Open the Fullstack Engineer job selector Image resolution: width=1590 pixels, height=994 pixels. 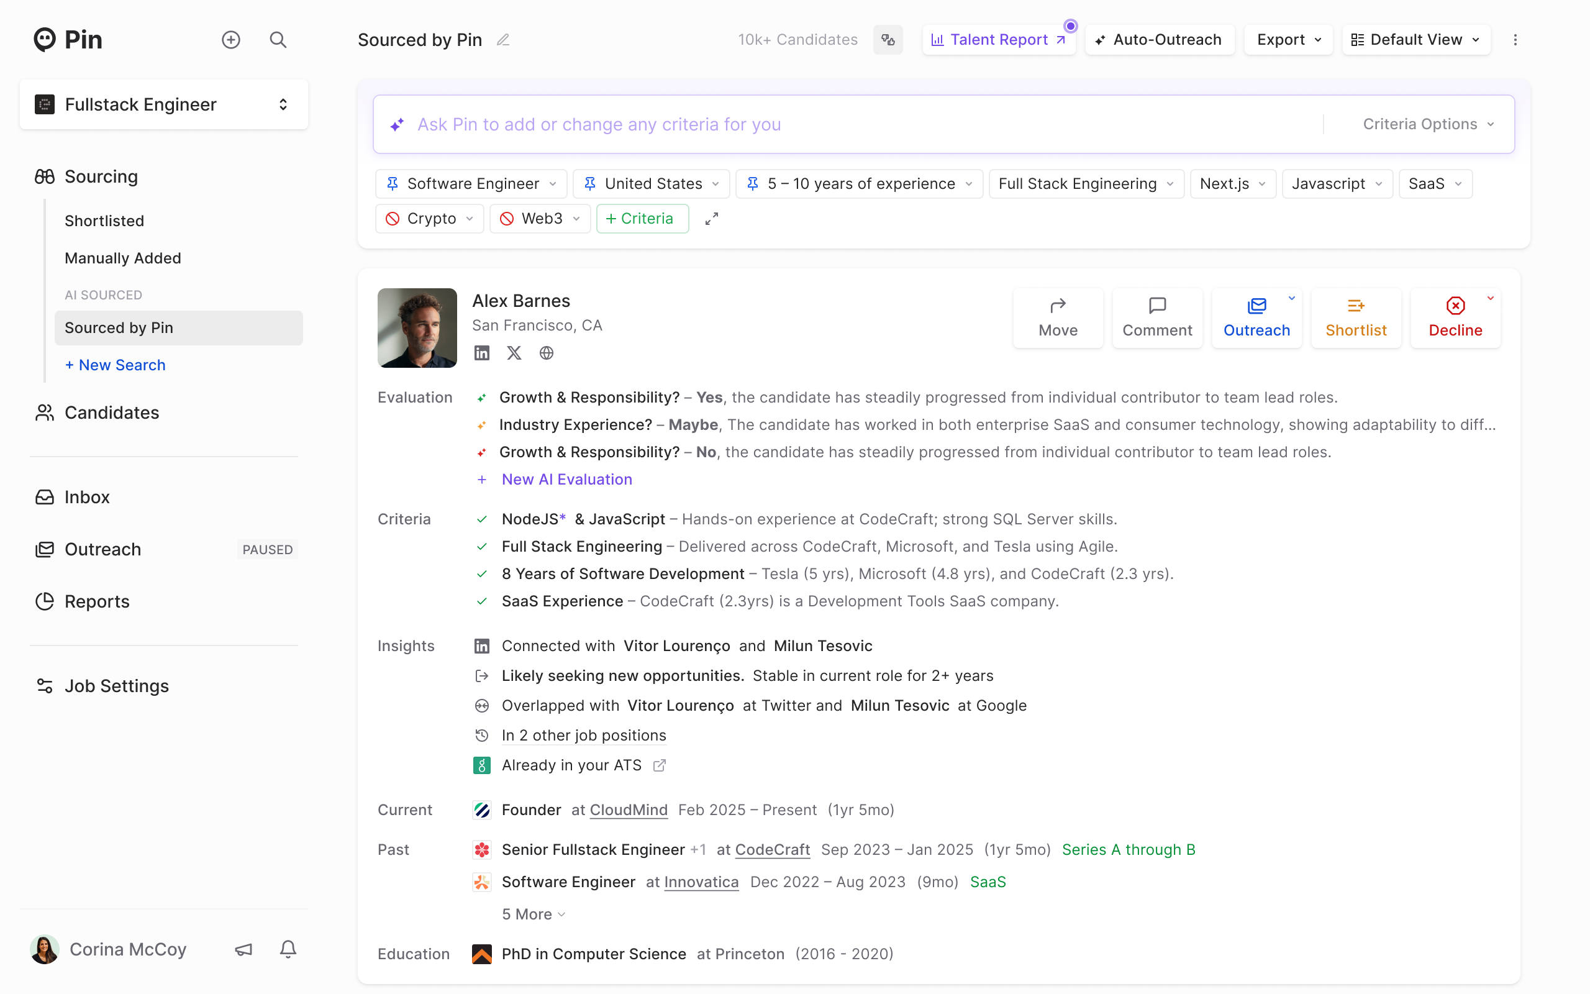tap(163, 104)
